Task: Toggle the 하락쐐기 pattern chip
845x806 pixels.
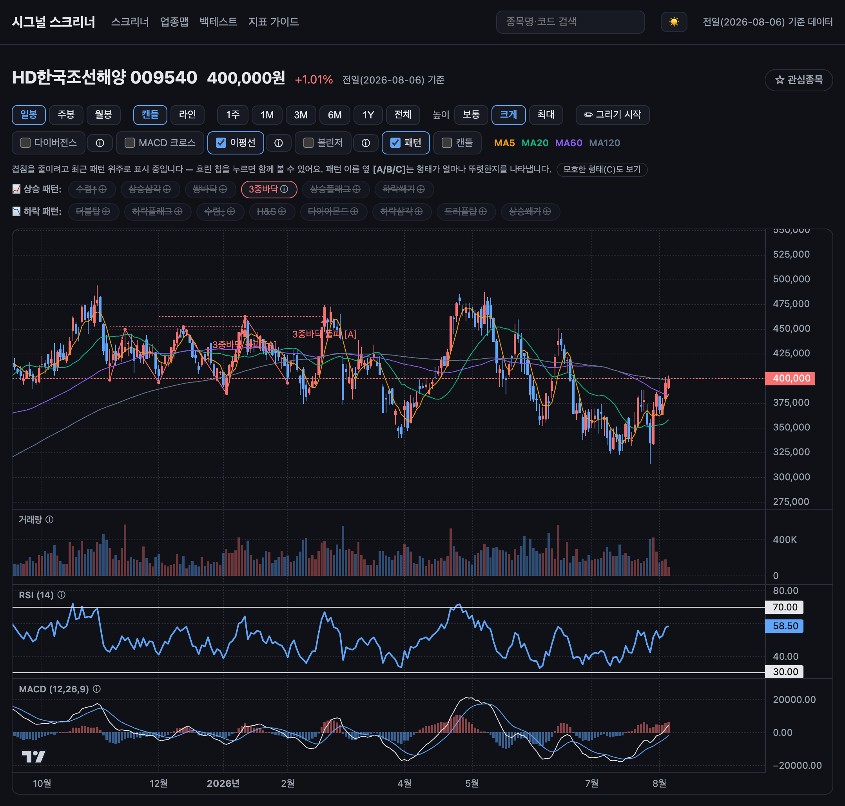Action: tap(404, 189)
